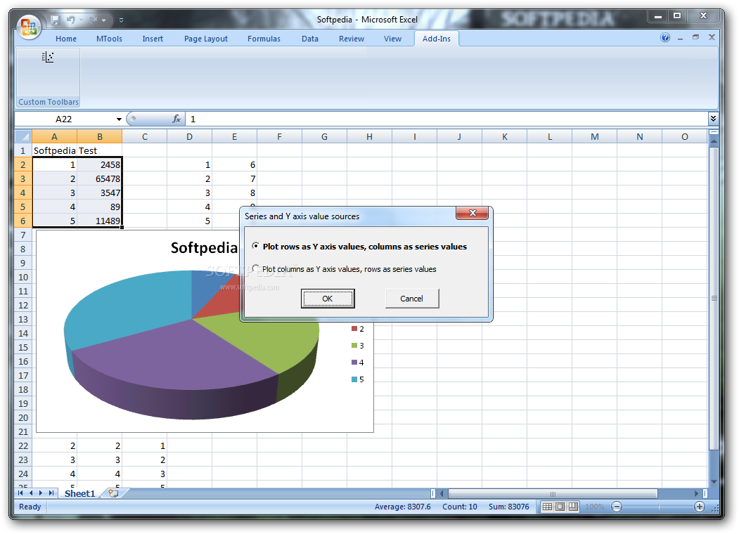This screenshot has height=534, width=739.
Task: Close the Series and Y axis dialog
Action: point(473,213)
